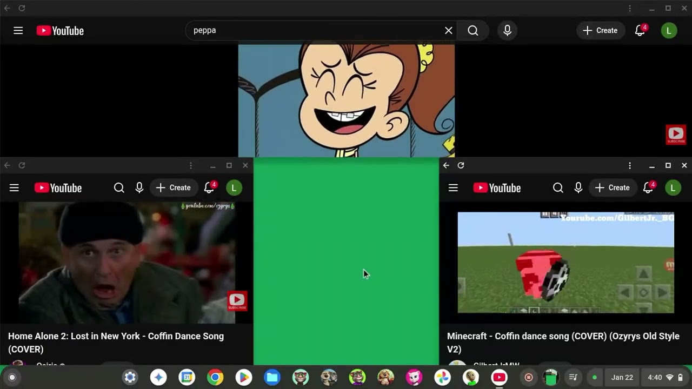Click microphone in bottom-right window
This screenshot has width=692, height=389.
(578, 188)
